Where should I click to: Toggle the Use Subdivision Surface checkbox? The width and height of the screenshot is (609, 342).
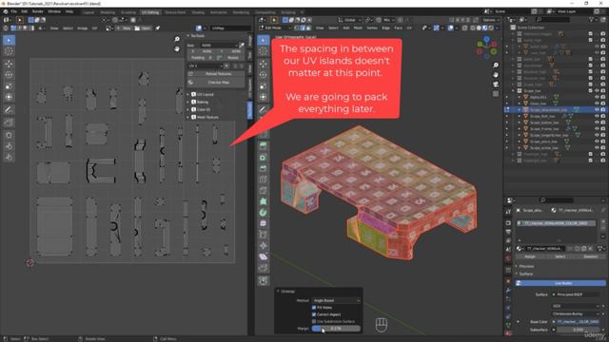(314, 321)
